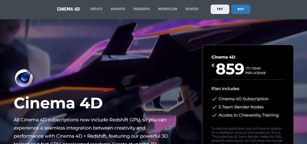Image resolution: width=307 pixels, height=144 pixels.
Task: Click the large Cinema 4D heading
Action: point(58,103)
